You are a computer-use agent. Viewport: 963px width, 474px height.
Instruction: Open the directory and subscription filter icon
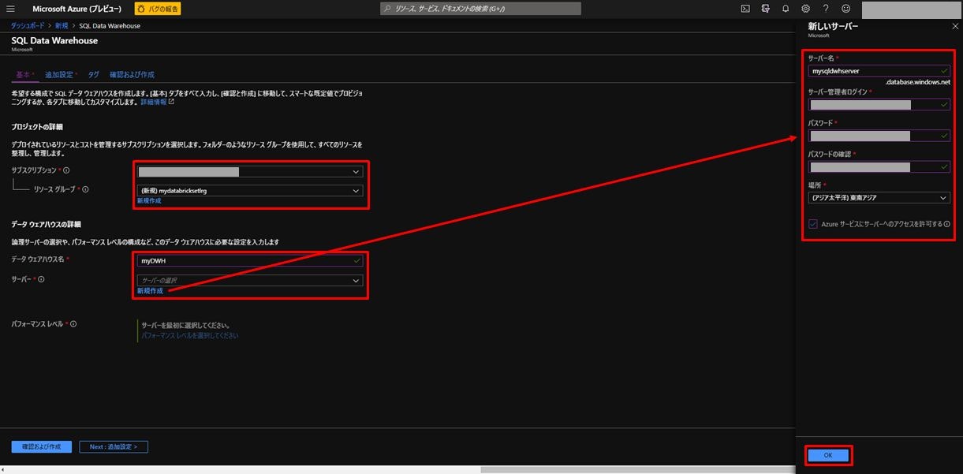[765, 9]
